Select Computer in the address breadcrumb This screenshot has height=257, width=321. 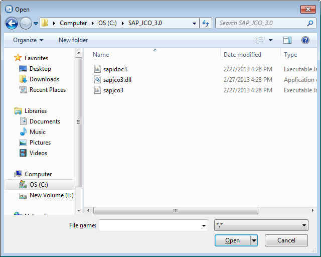(x=73, y=23)
